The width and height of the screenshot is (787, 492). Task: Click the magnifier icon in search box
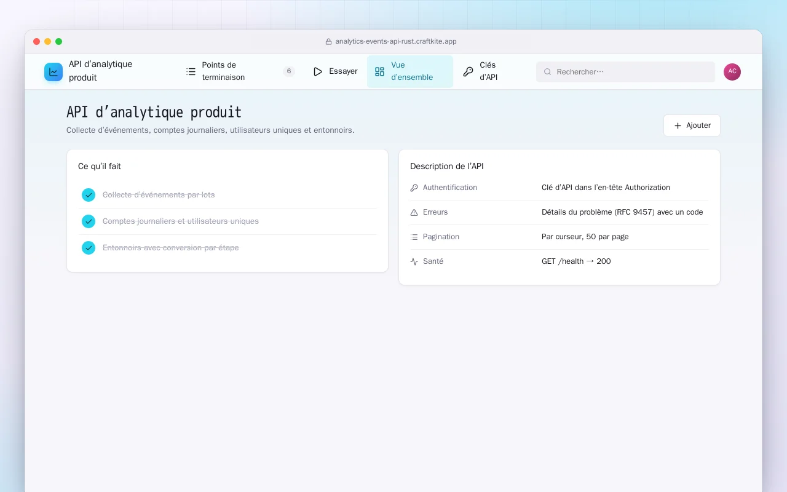548,72
